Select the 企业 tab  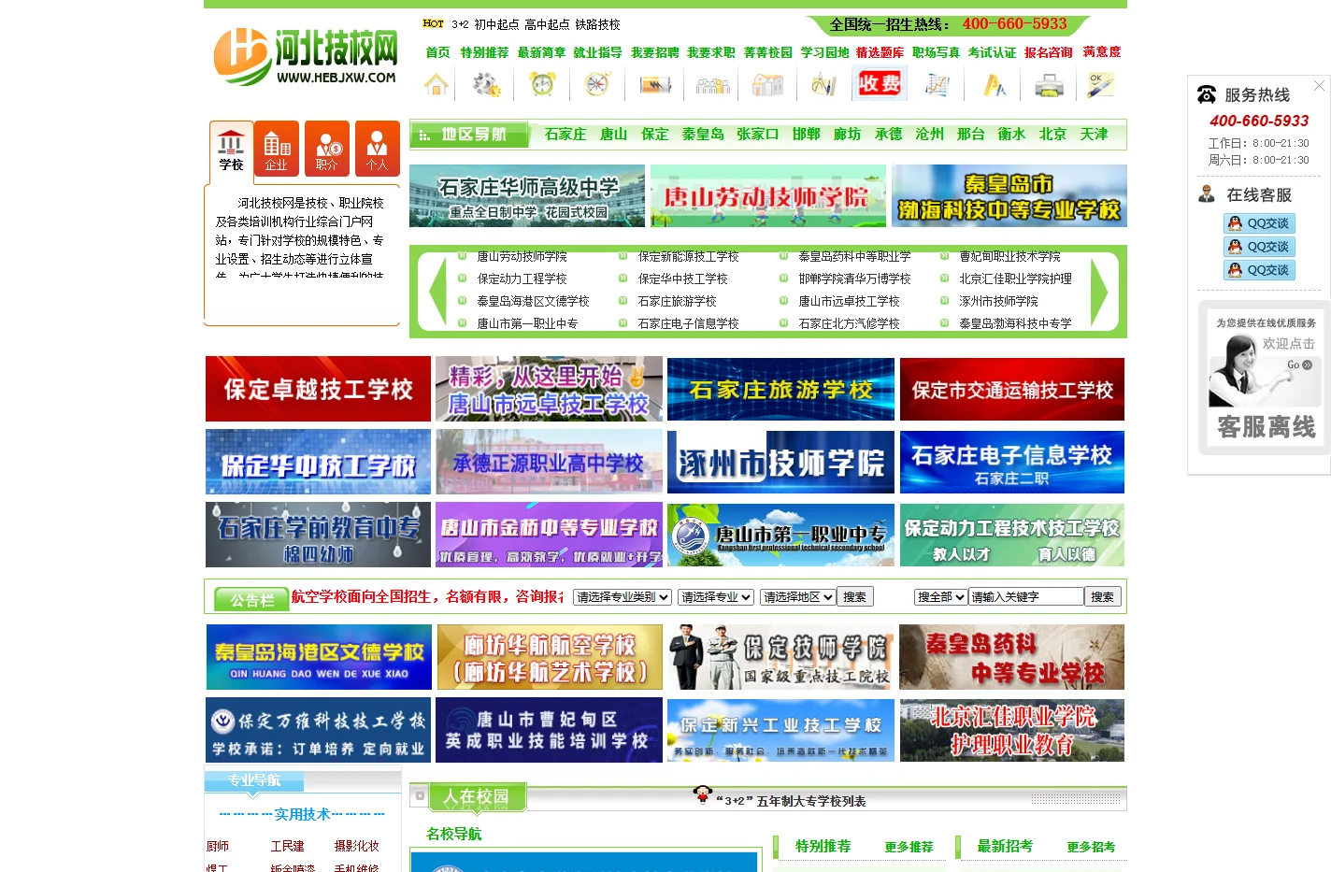[x=276, y=148]
